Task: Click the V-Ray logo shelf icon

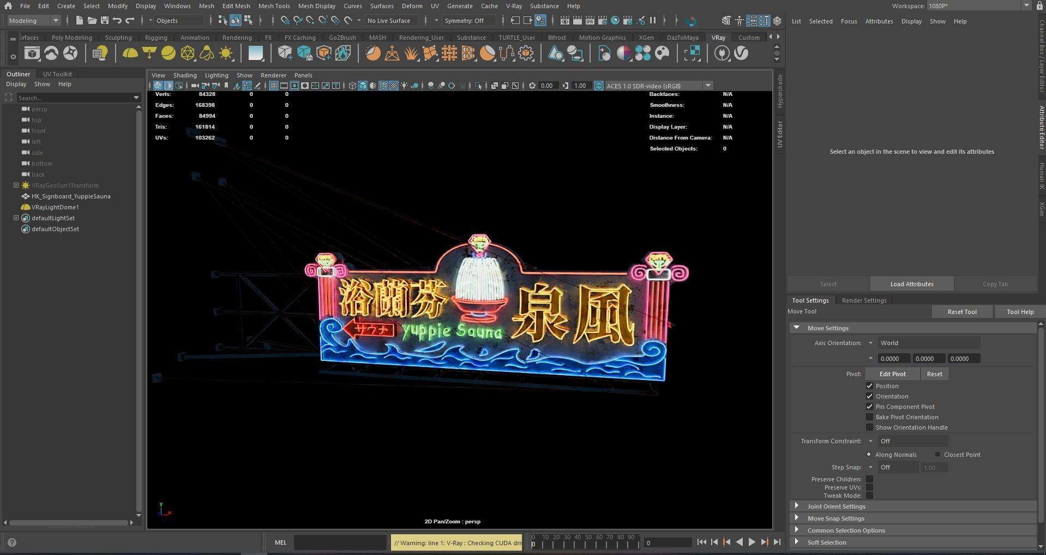Action: 741,53
